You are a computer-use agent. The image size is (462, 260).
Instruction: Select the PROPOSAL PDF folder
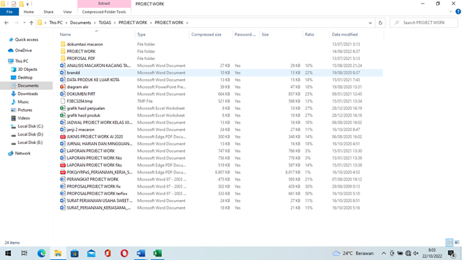pyautogui.click(x=81, y=59)
